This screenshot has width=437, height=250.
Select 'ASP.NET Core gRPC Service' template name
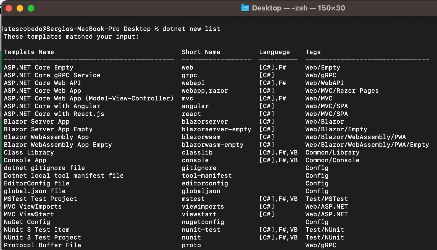tap(52, 75)
